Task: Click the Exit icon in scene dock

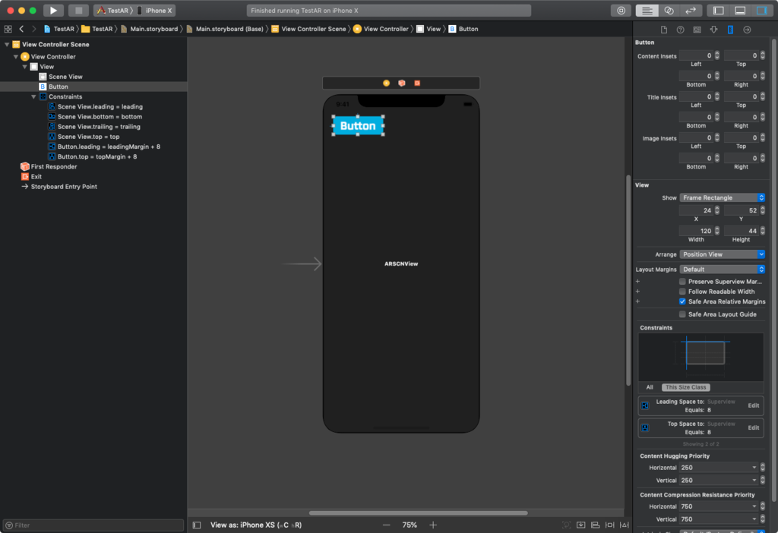Action: click(417, 84)
